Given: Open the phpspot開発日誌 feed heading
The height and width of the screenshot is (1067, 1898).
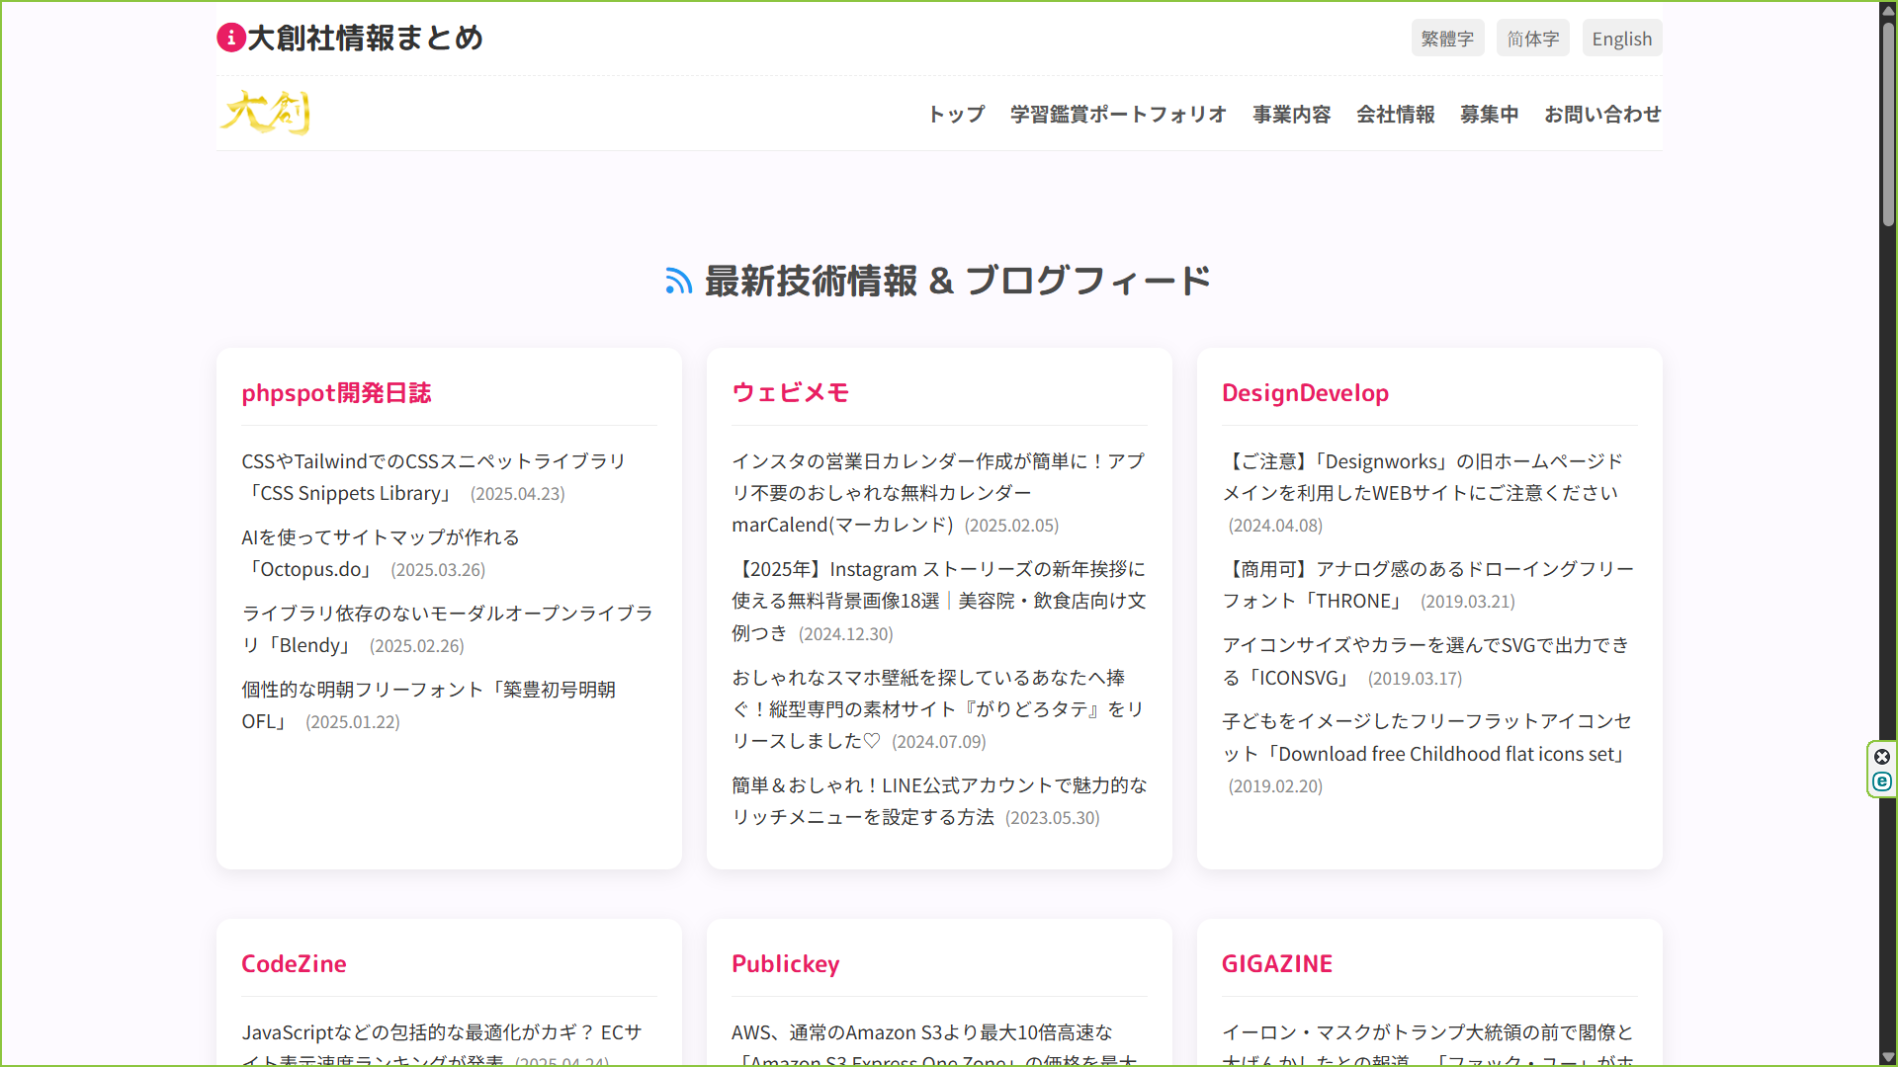Looking at the screenshot, I should pos(336,393).
